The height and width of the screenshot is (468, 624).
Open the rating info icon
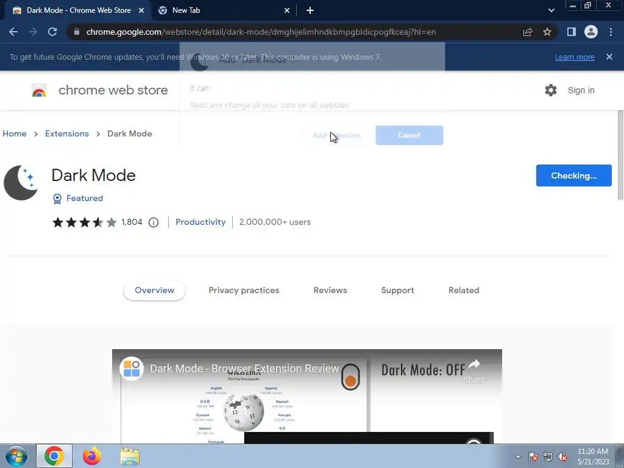point(154,222)
